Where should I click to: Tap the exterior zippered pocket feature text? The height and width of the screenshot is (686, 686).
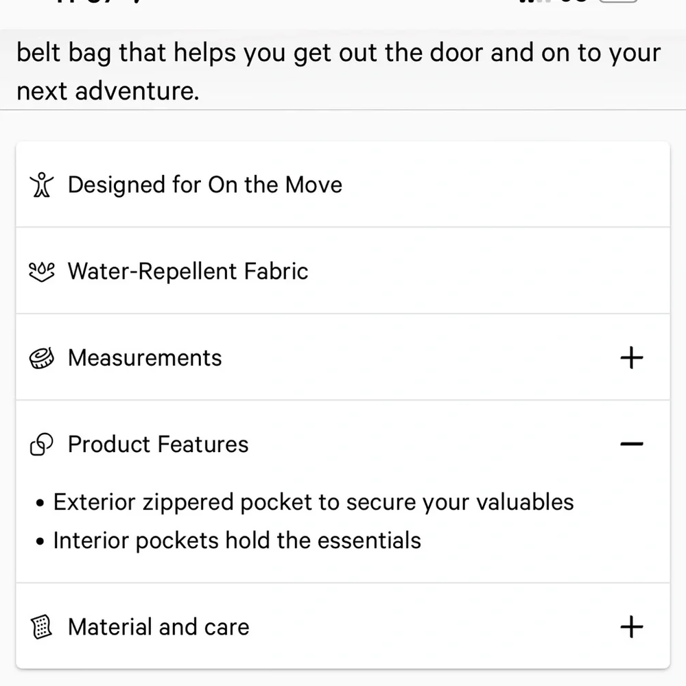pos(313,502)
